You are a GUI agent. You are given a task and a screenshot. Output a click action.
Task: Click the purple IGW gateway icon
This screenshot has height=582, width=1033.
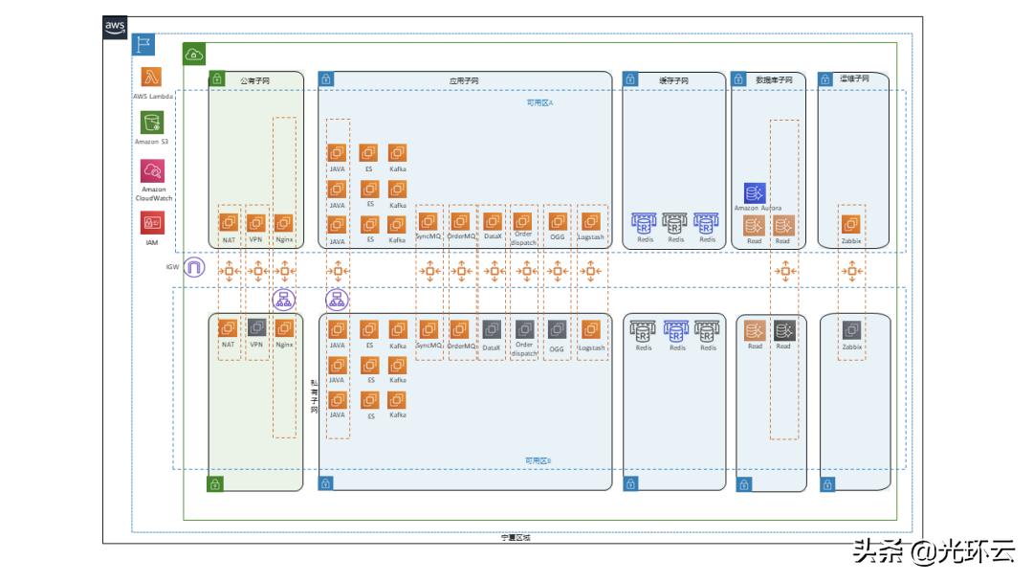coord(193,267)
